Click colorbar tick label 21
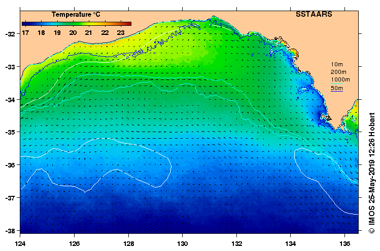This screenshot has width=380, height=251. click(x=89, y=33)
